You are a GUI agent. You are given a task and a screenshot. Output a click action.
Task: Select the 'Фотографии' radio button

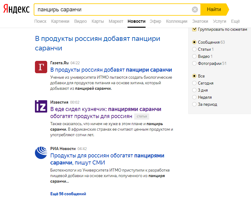point(194,63)
